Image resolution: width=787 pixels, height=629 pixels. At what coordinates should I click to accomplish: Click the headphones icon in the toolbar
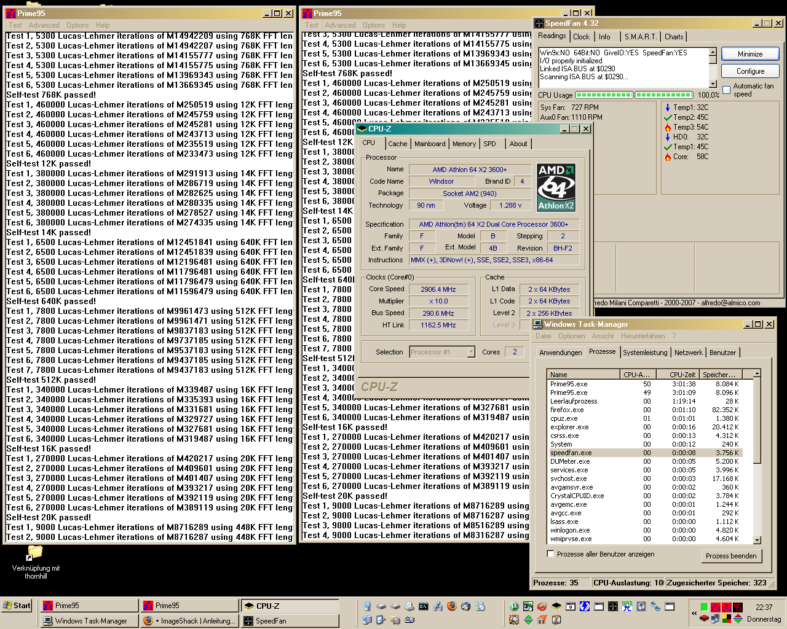coord(641,606)
